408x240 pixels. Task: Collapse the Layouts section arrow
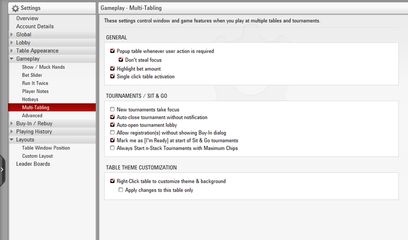pyautogui.click(x=12, y=139)
